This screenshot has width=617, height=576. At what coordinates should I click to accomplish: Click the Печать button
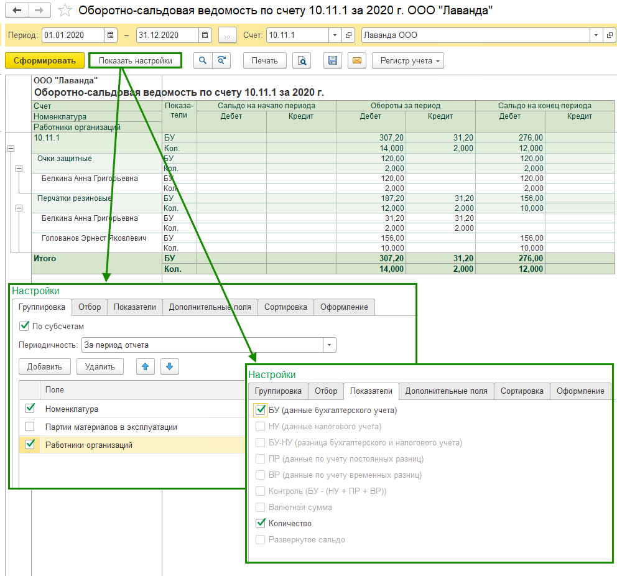pyautogui.click(x=265, y=60)
